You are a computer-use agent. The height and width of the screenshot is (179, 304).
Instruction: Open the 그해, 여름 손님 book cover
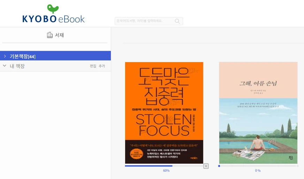tap(258, 113)
